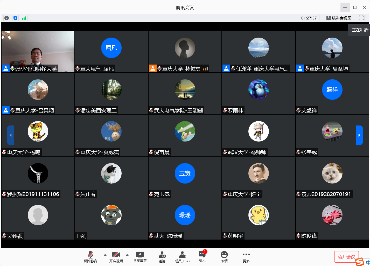This screenshot has height=266, width=370.
Task: Click the muted mic icon beside 陈俊锋
Action: point(298,236)
